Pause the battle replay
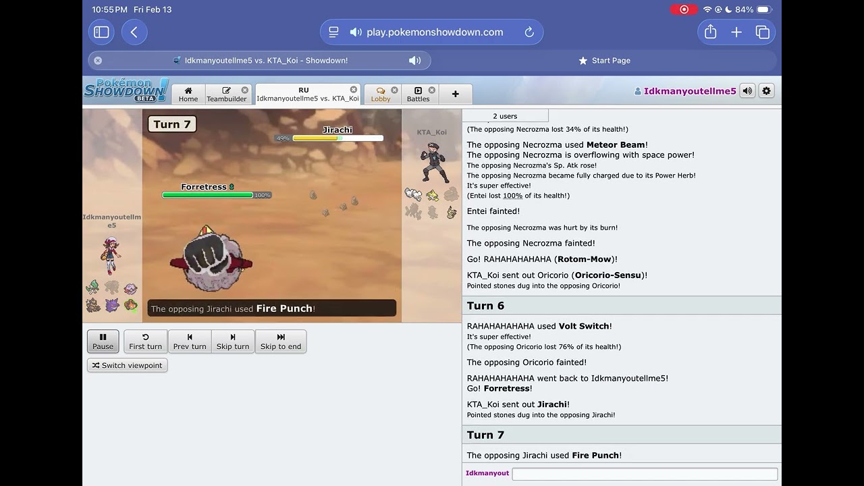The image size is (864, 486). click(103, 341)
